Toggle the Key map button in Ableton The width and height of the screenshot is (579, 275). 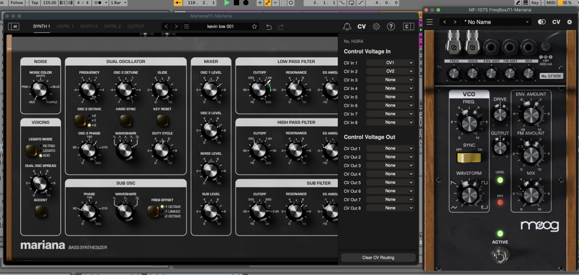click(x=535, y=3)
